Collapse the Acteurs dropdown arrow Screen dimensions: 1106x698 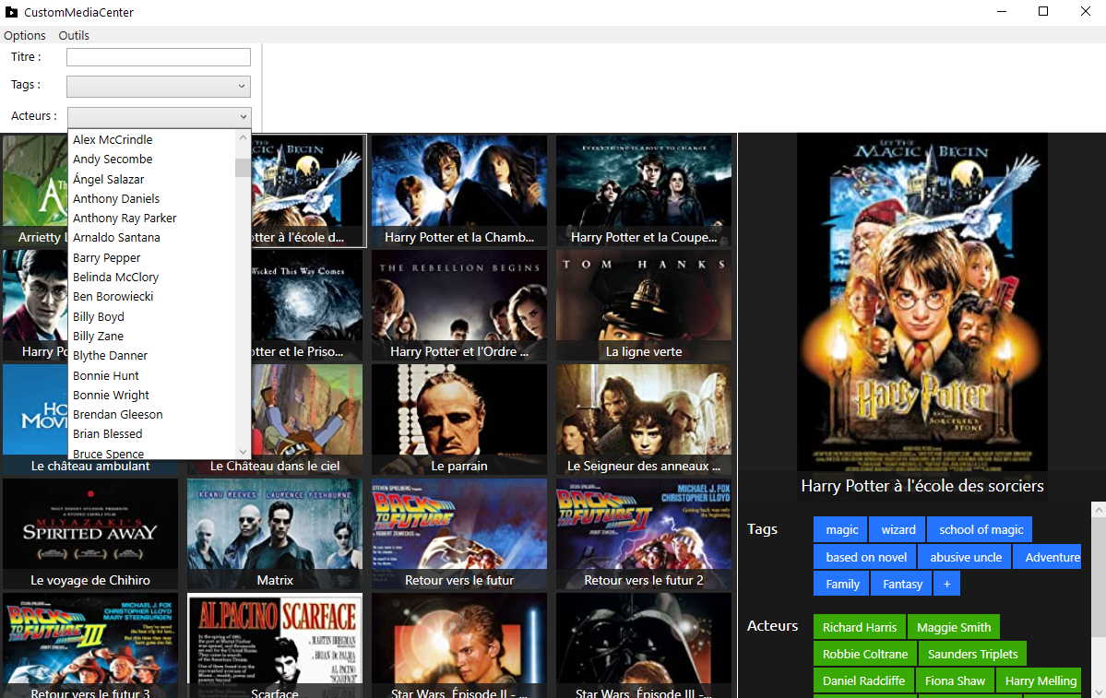point(244,117)
